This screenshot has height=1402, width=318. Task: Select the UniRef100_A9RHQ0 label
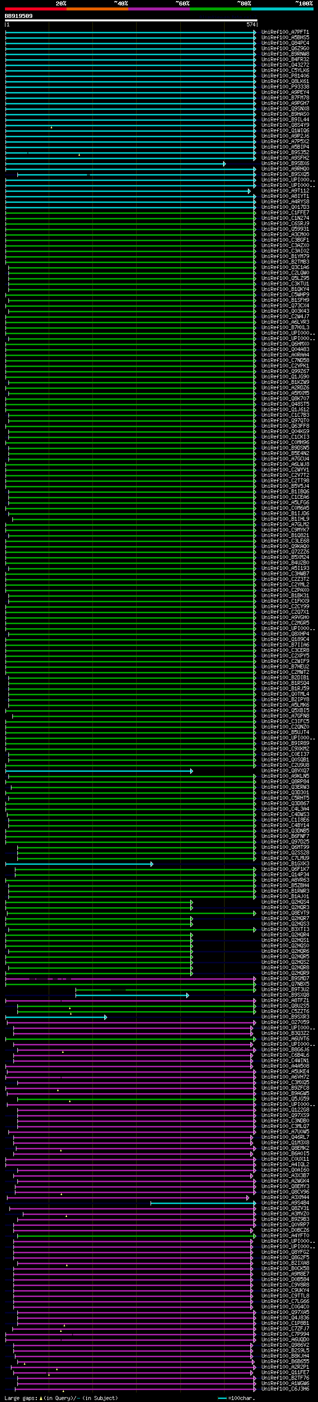[x=285, y=169]
